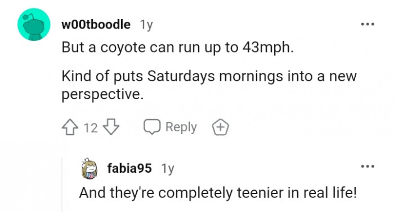
Task: Give an award via the plus badge icon
Action: click(x=221, y=127)
